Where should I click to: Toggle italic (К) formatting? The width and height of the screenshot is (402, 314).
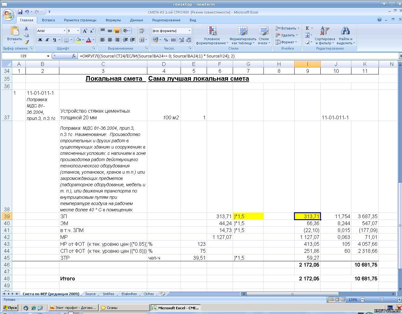click(x=47, y=40)
